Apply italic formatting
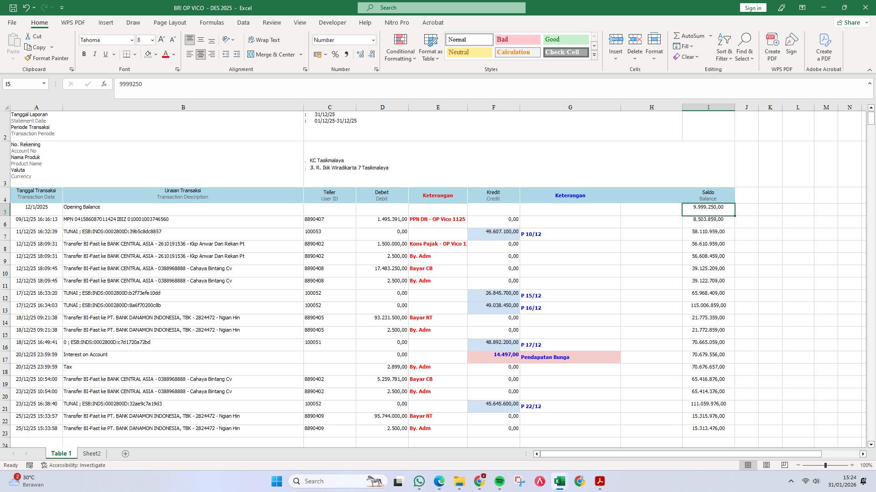 point(95,54)
